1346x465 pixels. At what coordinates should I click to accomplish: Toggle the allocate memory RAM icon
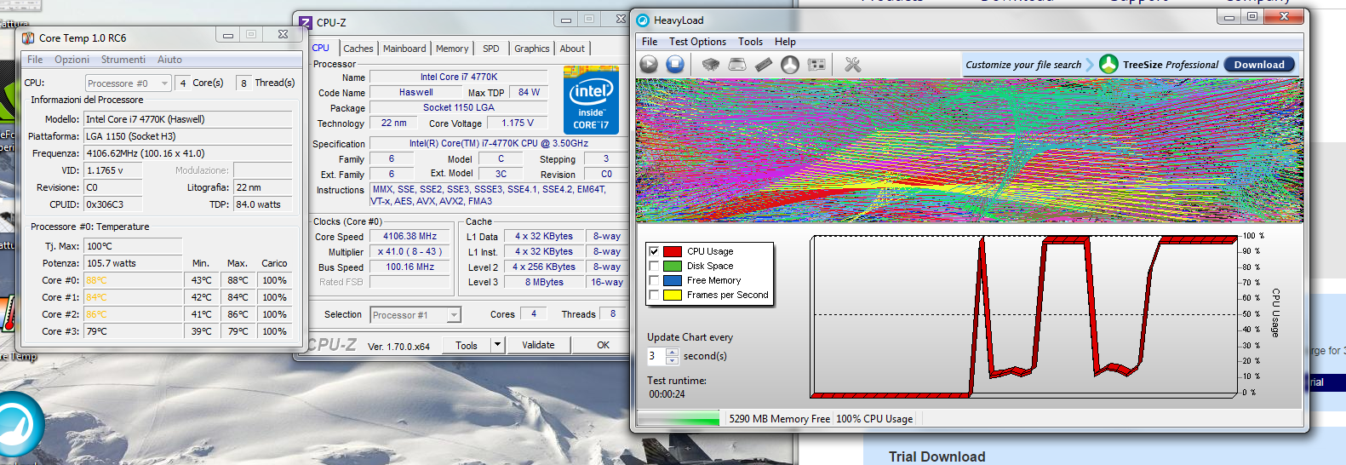click(764, 64)
